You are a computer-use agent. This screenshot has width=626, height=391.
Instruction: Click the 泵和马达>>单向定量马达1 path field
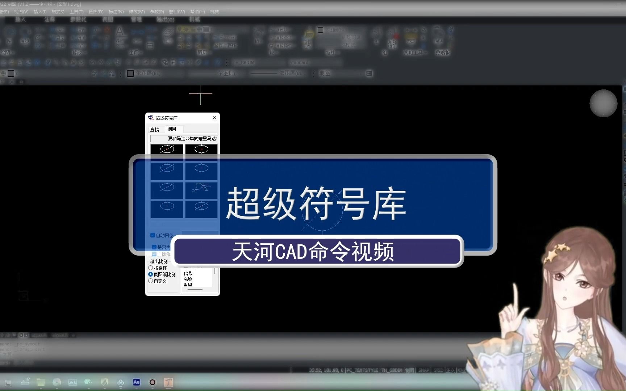pyautogui.click(x=184, y=139)
